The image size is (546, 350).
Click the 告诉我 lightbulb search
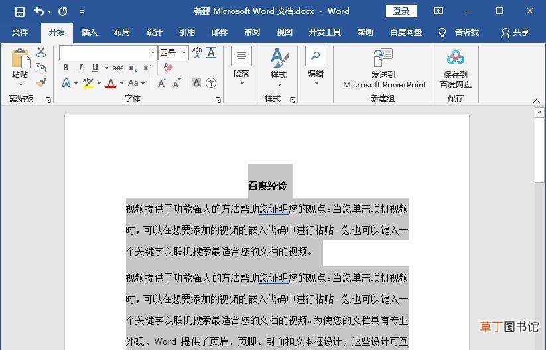pyautogui.click(x=458, y=32)
